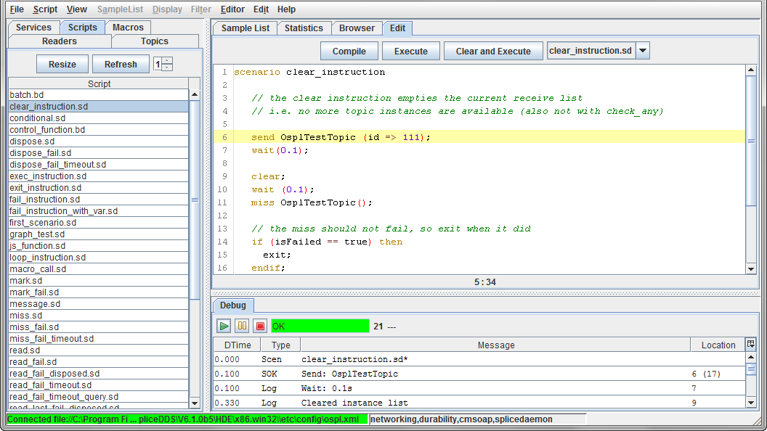Click the Compile button
The width and height of the screenshot is (767, 431).
coord(349,51)
